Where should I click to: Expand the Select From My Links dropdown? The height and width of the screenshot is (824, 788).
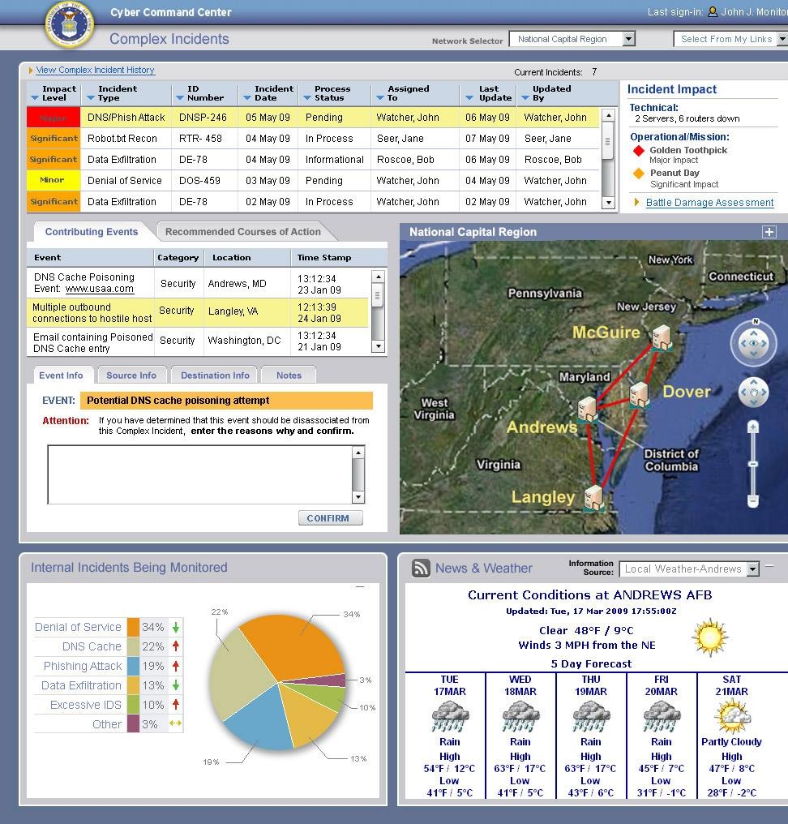[780, 38]
